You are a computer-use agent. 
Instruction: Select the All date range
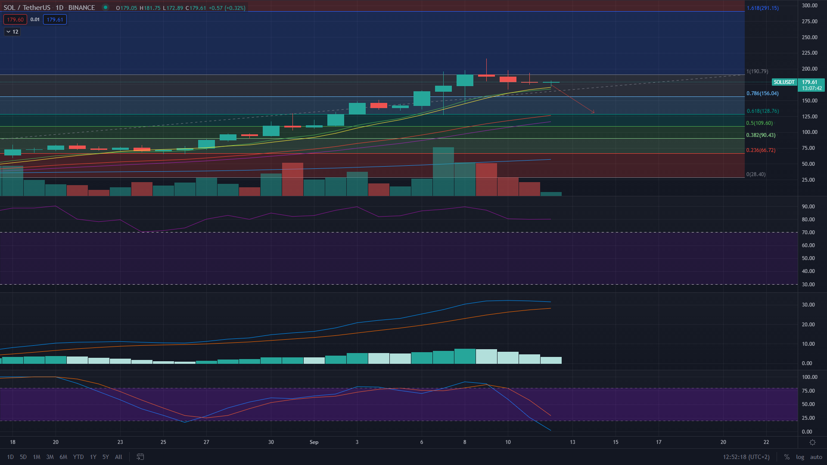click(x=118, y=457)
